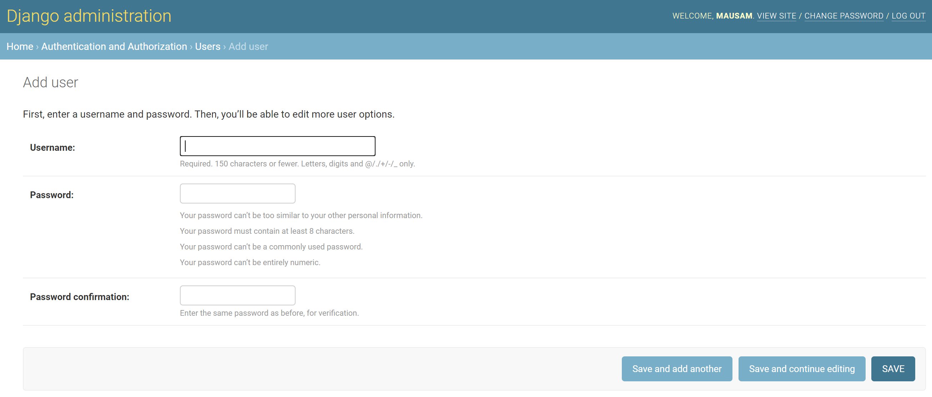Hit the SAVE button
The width and height of the screenshot is (932, 397).
tap(893, 369)
